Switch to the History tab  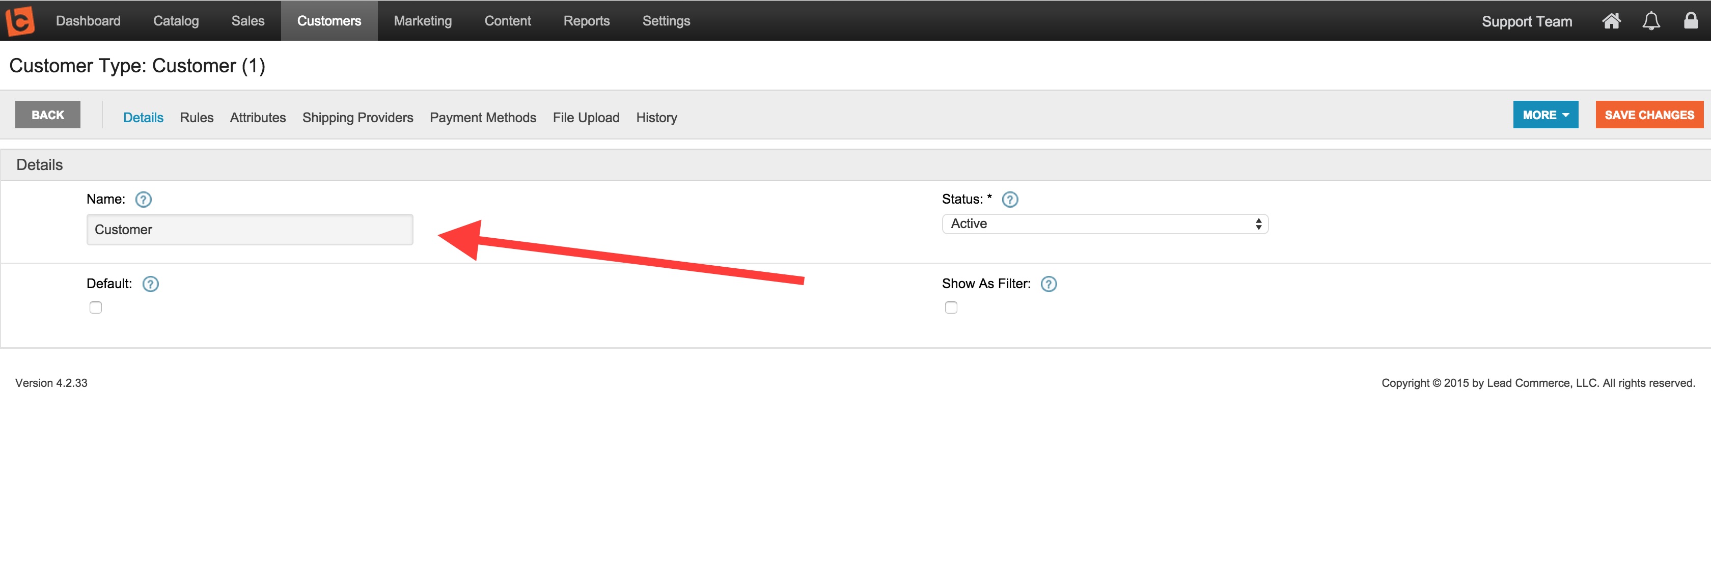pos(656,118)
